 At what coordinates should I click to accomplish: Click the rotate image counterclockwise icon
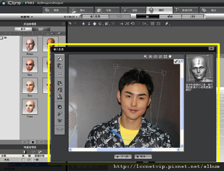pyautogui.click(x=60, y=90)
